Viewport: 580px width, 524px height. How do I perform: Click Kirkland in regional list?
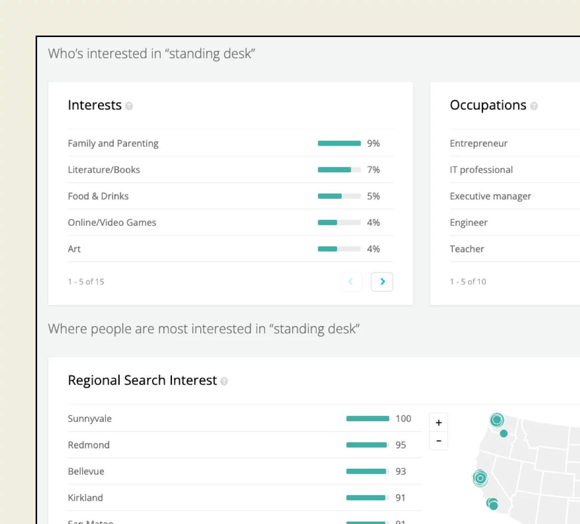(86, 498)
